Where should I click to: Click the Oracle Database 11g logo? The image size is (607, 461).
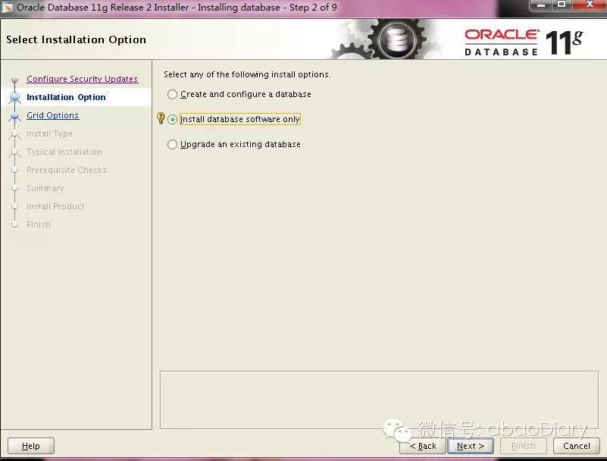524,42
